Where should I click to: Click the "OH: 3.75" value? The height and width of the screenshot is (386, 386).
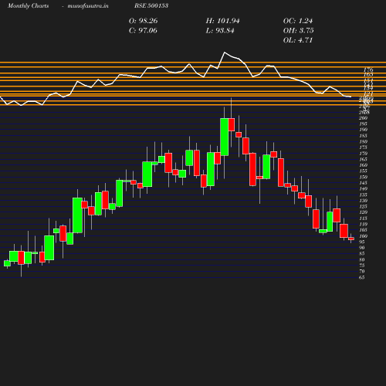click(x=298, y=31)
